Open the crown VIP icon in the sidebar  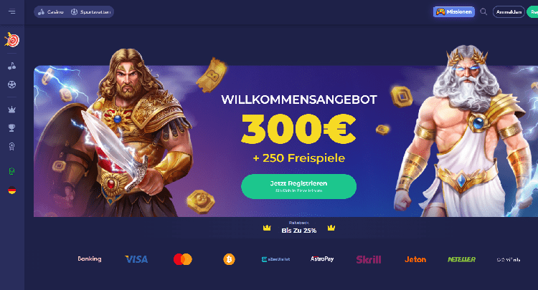[12, 110]
